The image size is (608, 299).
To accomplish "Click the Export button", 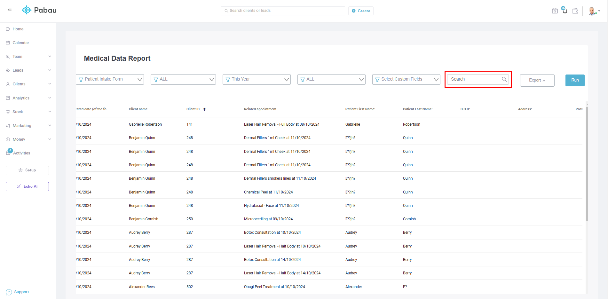I will pos(537,80).
